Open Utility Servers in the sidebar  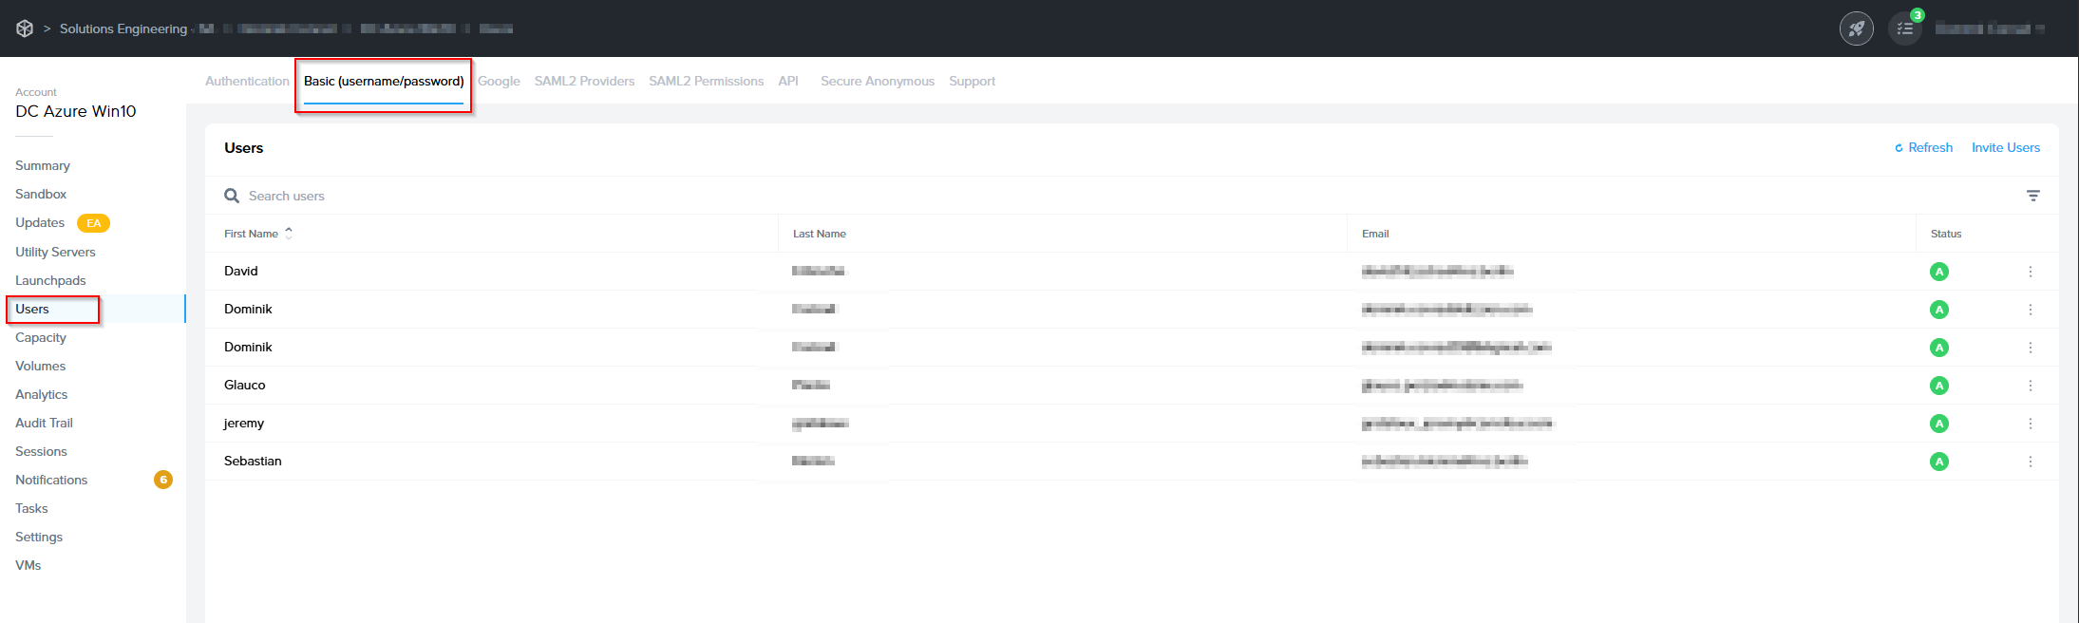tap(55, 253)
